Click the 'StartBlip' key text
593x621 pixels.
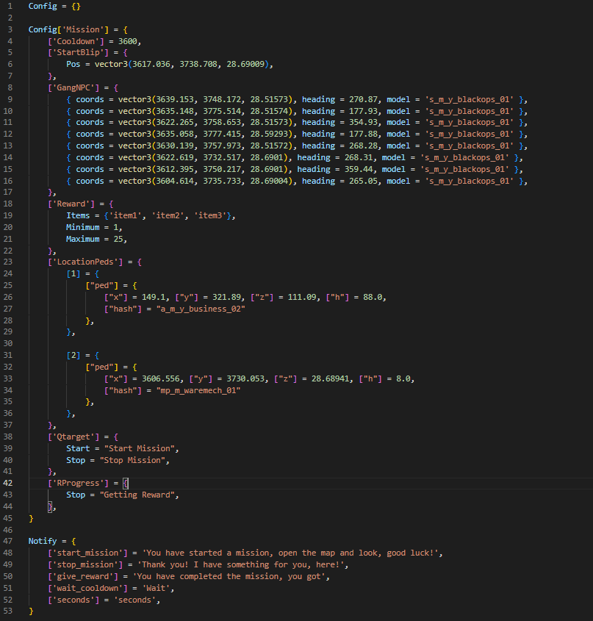click(76, 53)
